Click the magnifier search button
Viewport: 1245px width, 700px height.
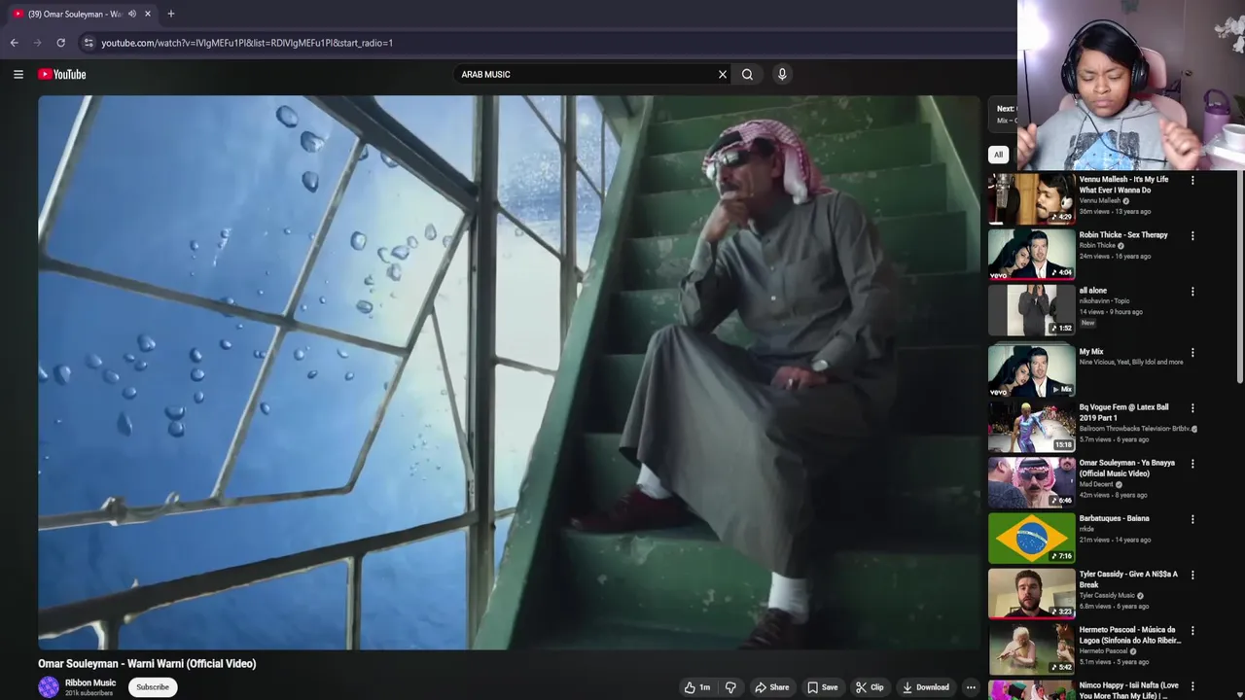point(747,74)
